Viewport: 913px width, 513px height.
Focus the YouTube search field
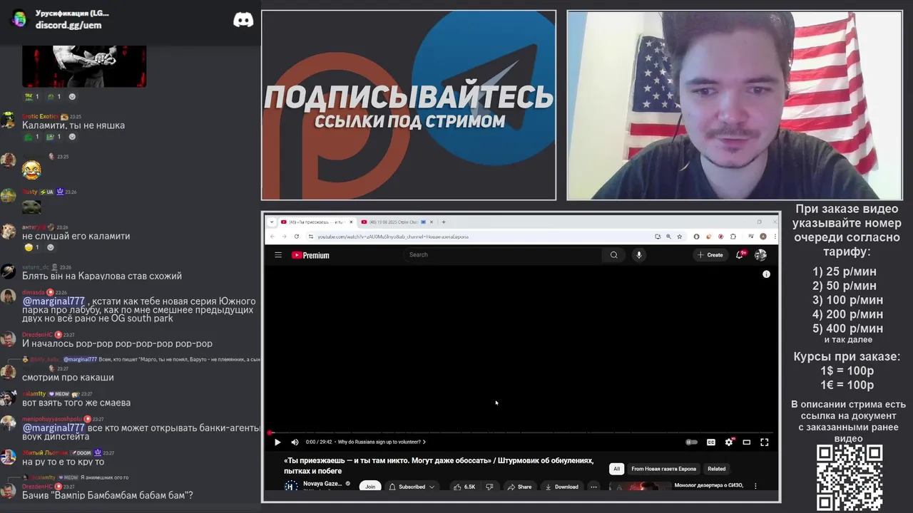tap(503, 254)
